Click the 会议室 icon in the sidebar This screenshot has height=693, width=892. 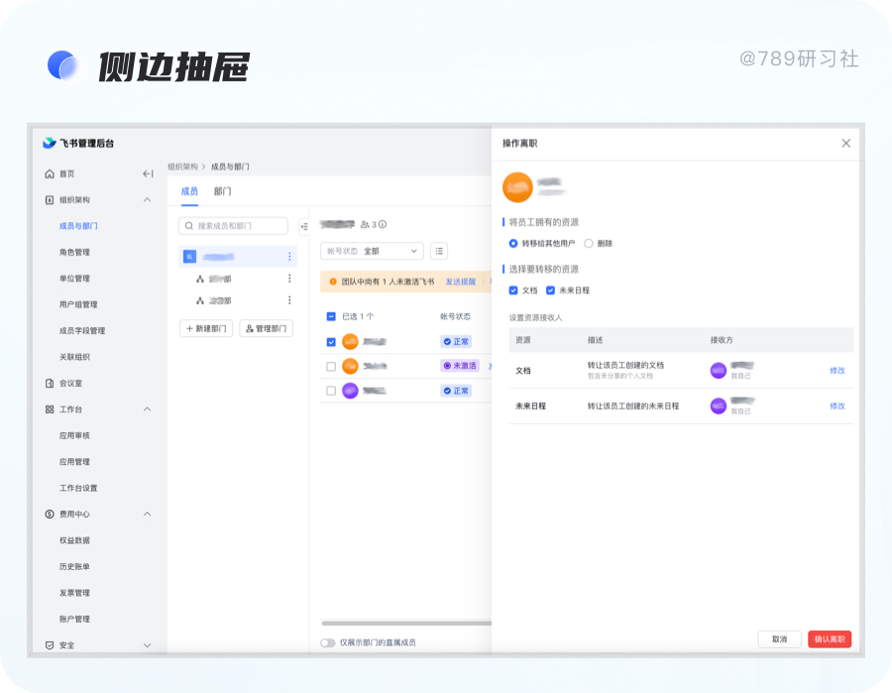click(50, 383)
